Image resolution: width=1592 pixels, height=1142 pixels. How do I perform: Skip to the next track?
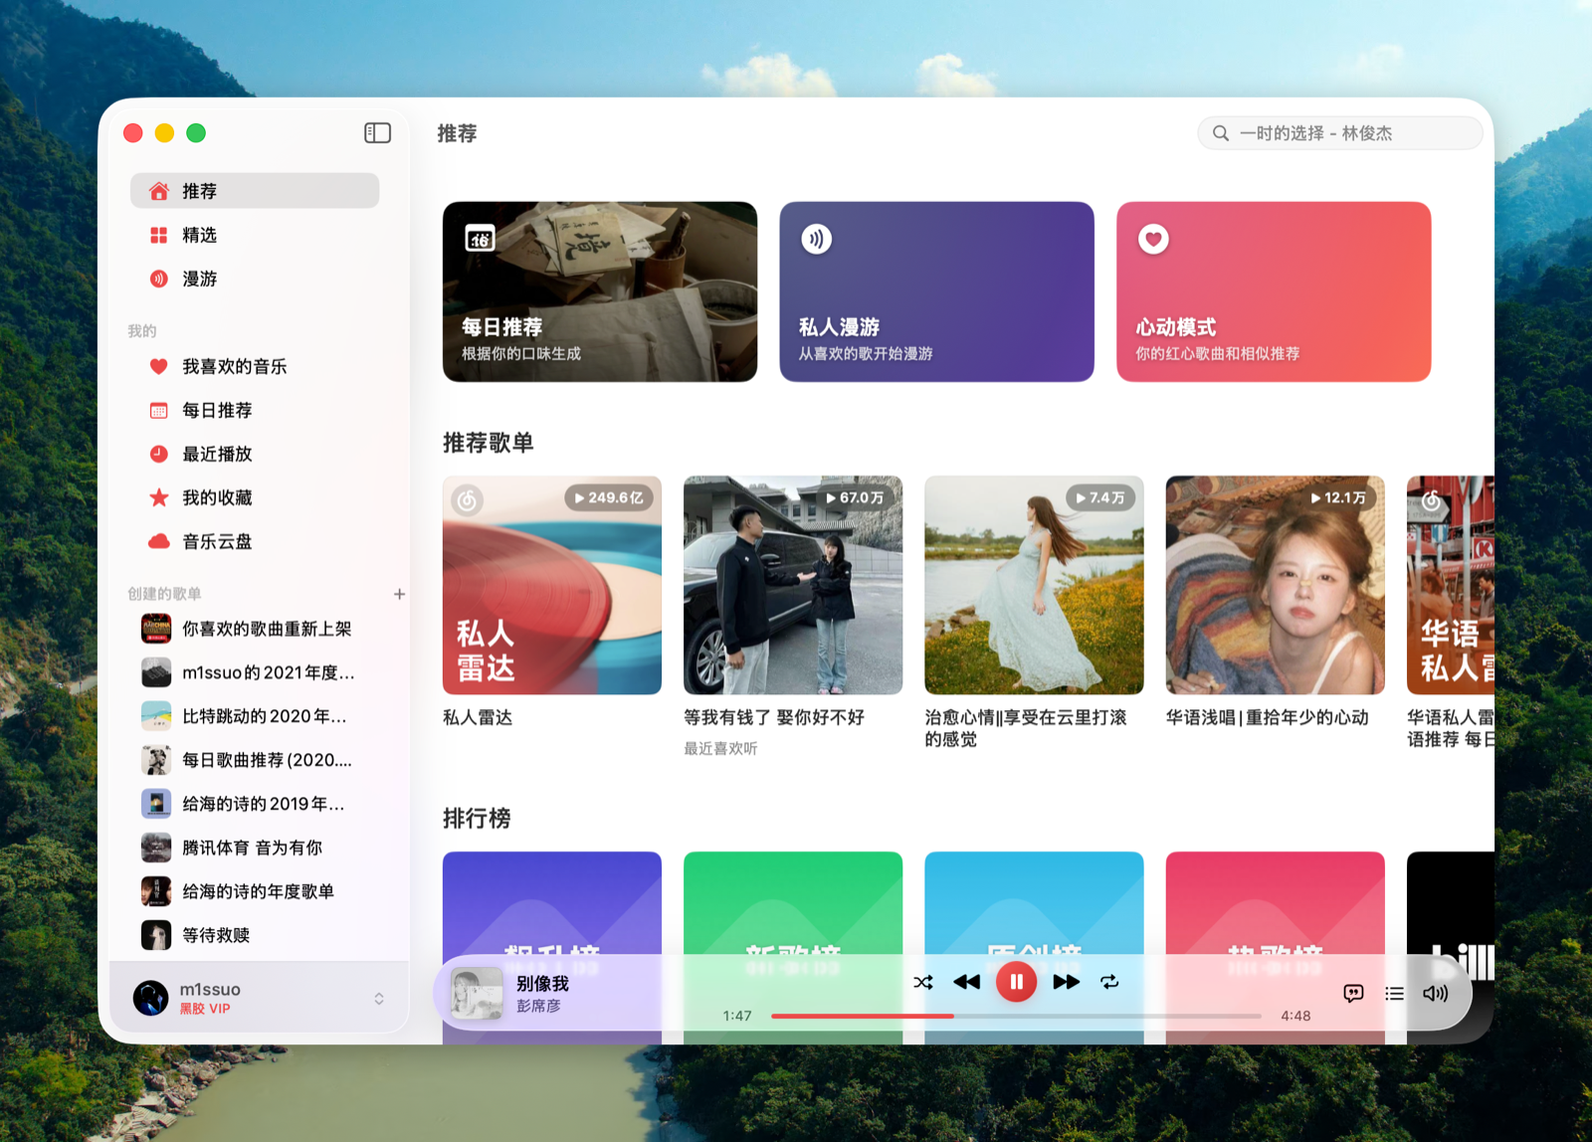click(x=1066, y=982)
